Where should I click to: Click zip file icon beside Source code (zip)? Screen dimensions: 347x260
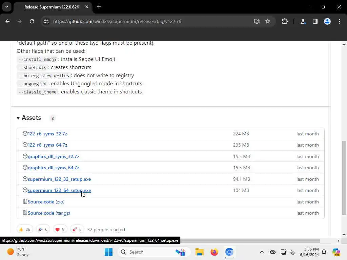(25, 201)
